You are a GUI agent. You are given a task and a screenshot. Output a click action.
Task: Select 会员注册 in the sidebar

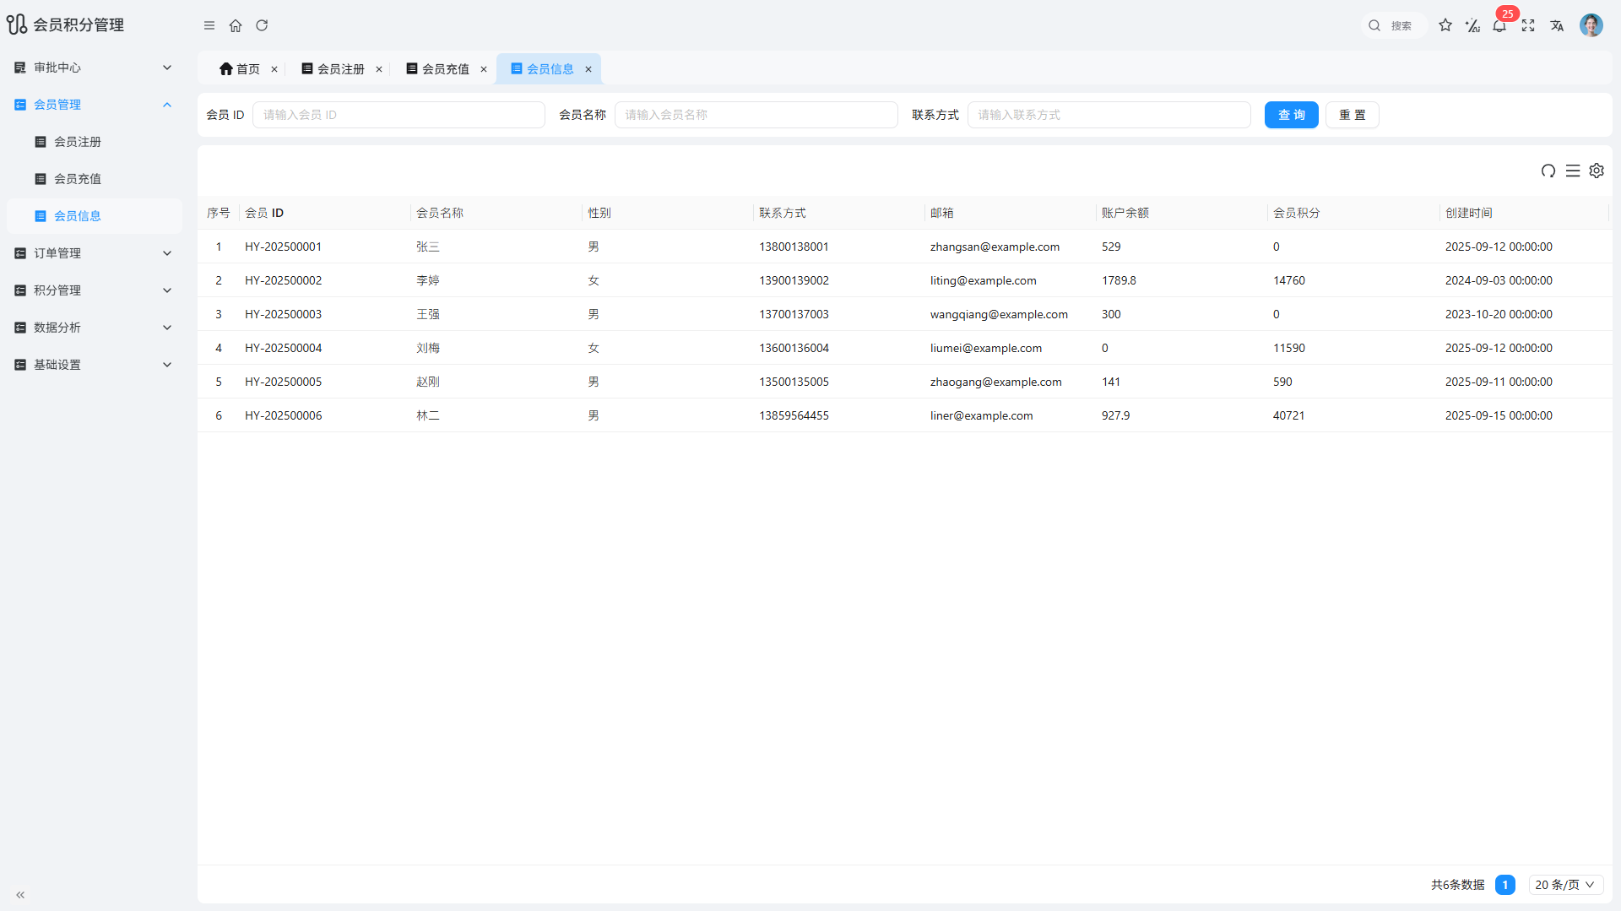click(x=78, y=142)
